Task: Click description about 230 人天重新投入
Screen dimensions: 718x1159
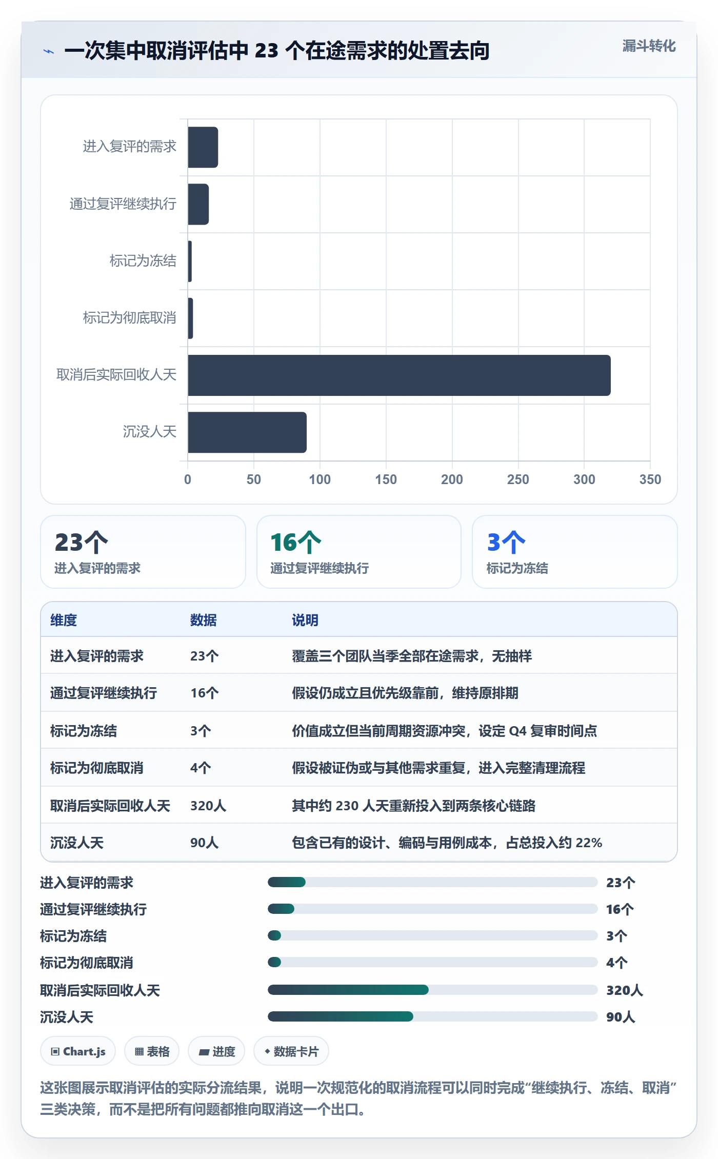Action: [414, 806]
